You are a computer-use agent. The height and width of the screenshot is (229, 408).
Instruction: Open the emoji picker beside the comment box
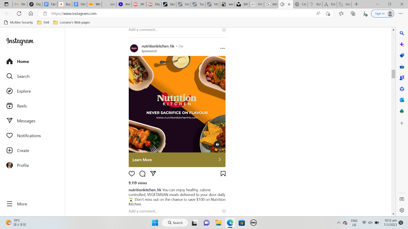(224, 211)
